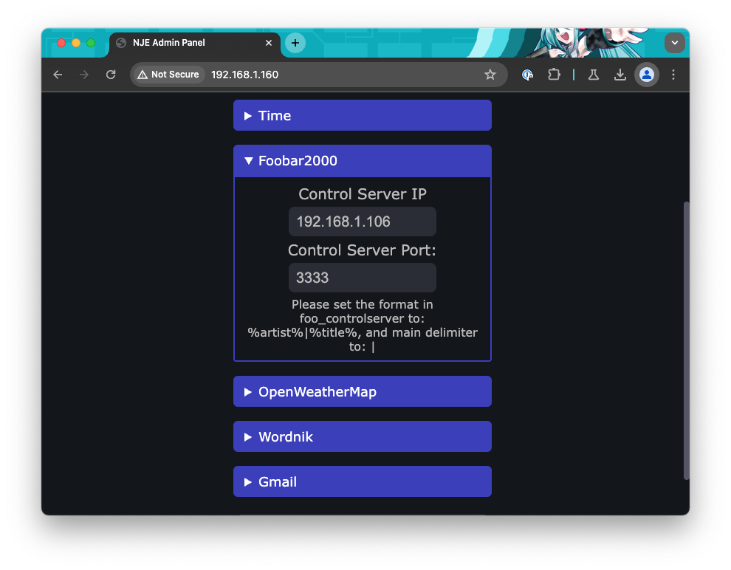Expand the Gmail section
731x570 pixels.
(x=363, y=481)
